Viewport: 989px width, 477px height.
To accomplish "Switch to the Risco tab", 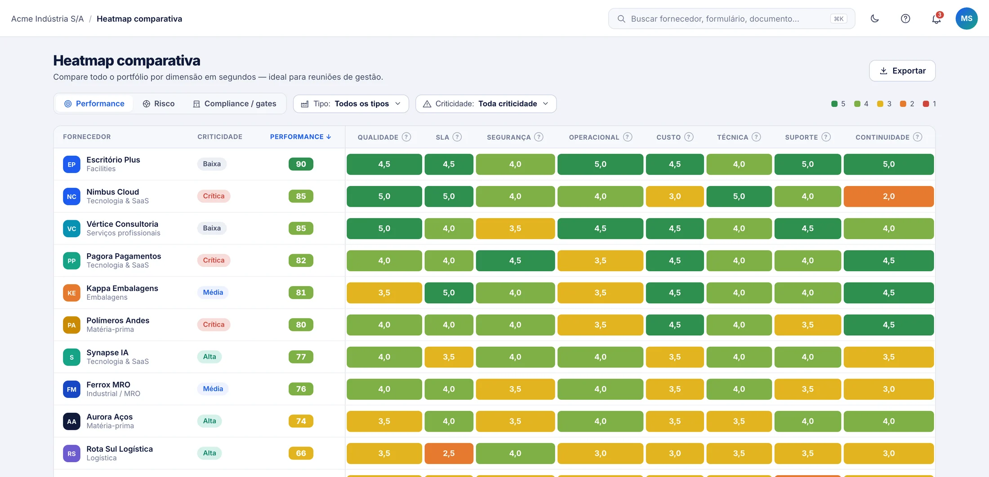I will coord(159,104).
